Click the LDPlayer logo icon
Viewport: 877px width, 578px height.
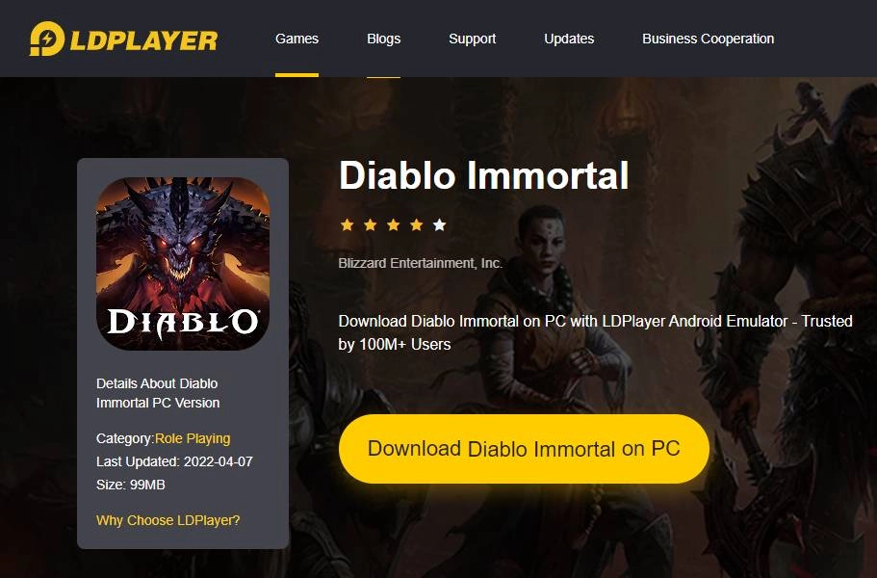[47, 39]
